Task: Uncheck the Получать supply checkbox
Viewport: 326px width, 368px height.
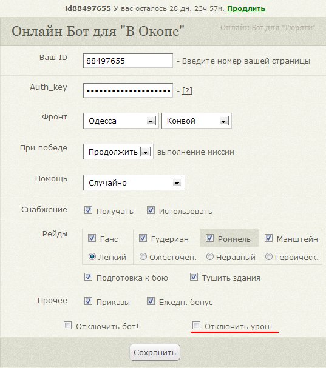Action: 88,210
